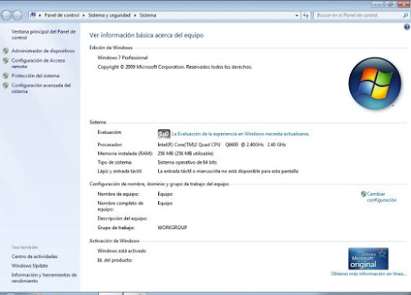Open Windows Update link
Screen dimensions: 411x295
tap(30, 266)
